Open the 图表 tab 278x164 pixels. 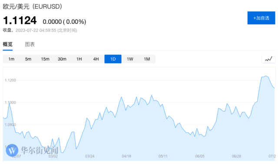tap(30, 44)
